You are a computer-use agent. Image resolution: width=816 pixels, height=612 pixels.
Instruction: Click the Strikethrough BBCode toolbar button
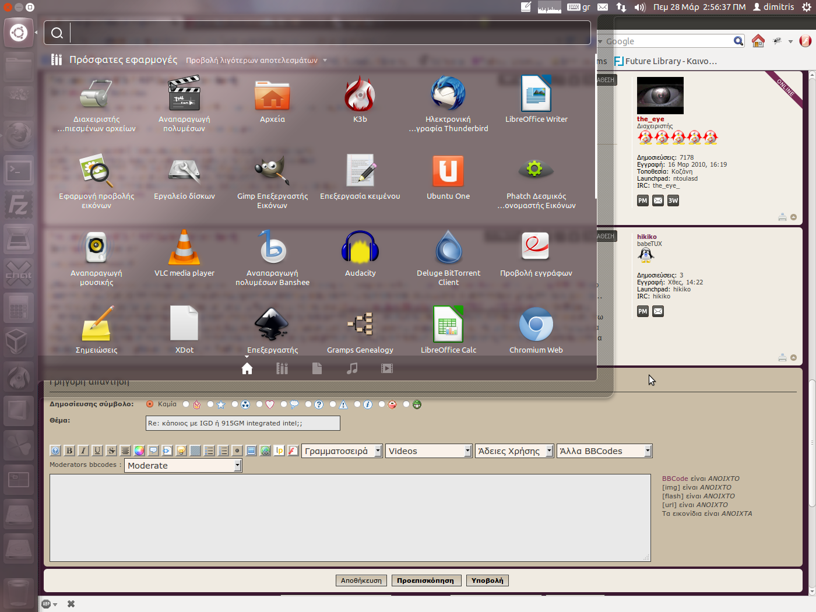click(x=111, y=451)
